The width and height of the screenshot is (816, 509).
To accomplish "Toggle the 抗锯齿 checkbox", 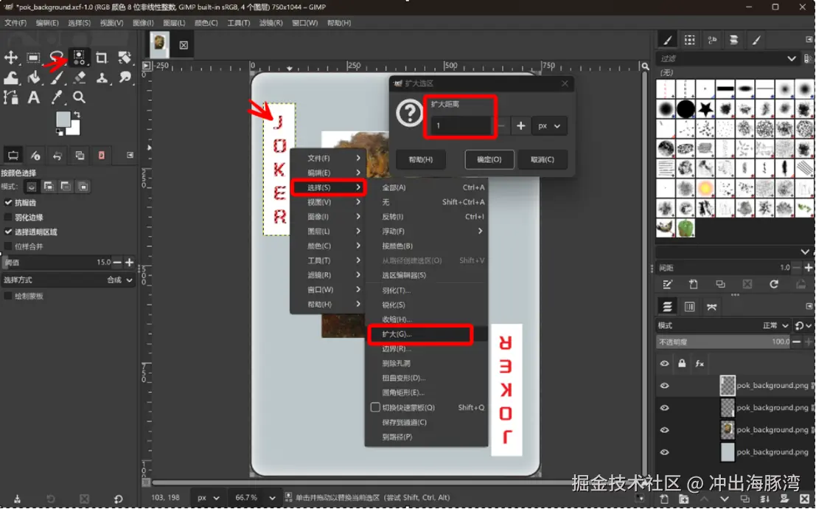I will point(8,203).
